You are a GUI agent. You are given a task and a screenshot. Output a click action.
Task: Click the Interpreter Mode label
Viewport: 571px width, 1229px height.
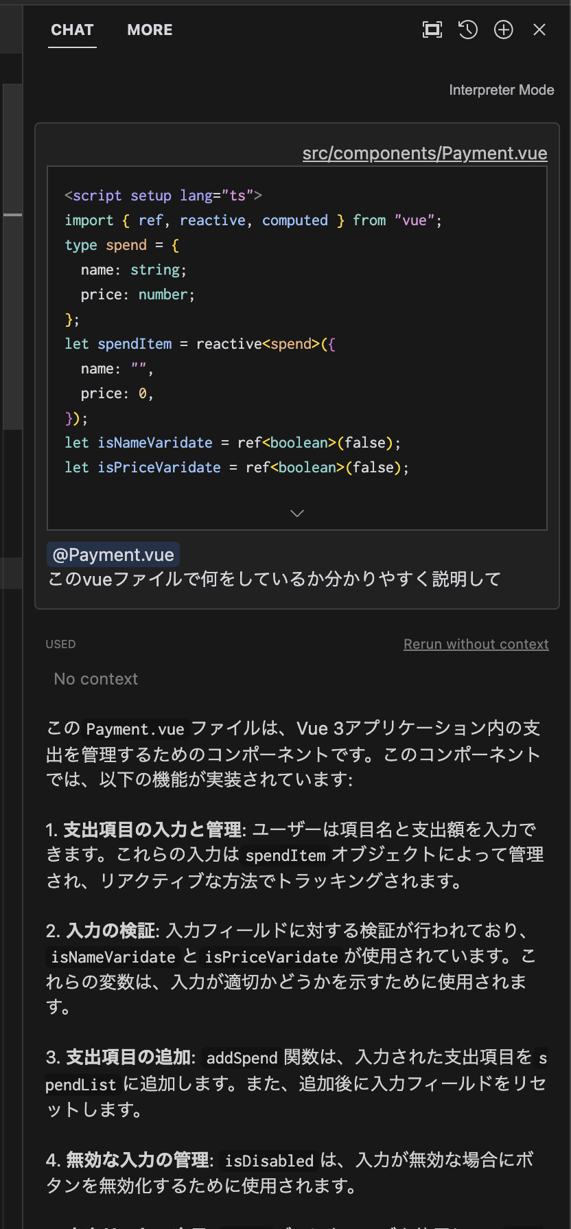tap(502, 90)
